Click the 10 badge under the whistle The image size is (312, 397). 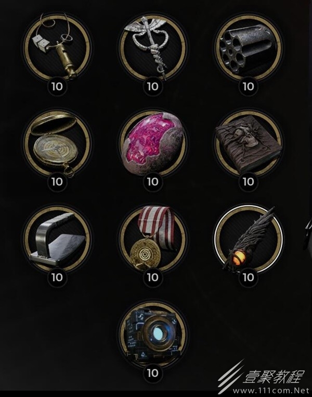tap(57, 86)
